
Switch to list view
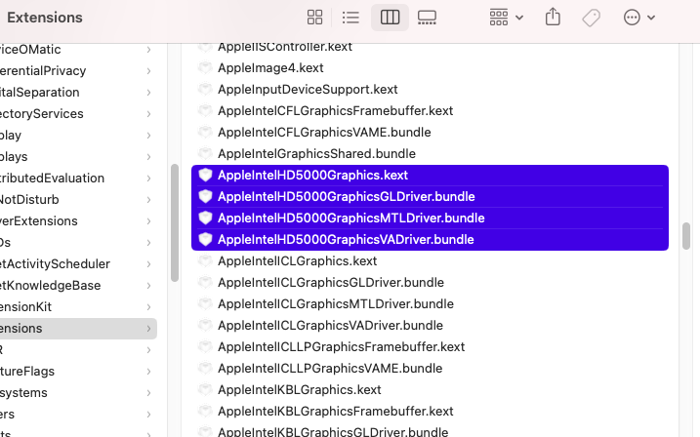click(351, 18)
